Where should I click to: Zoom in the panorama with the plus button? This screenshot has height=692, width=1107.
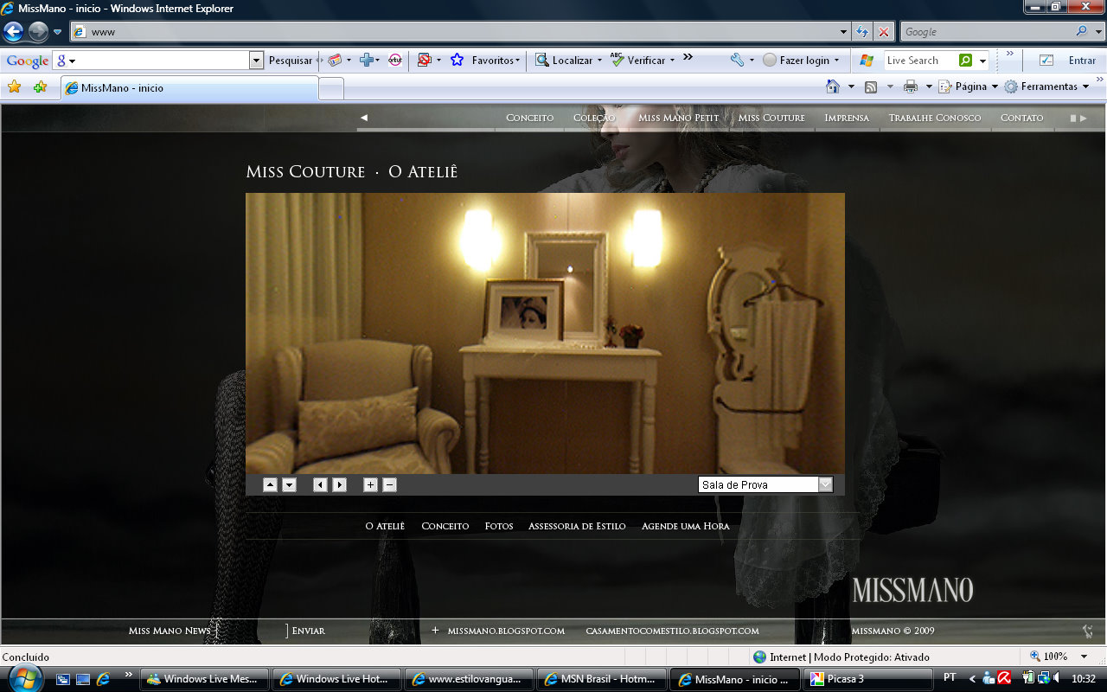click(370, 485)
